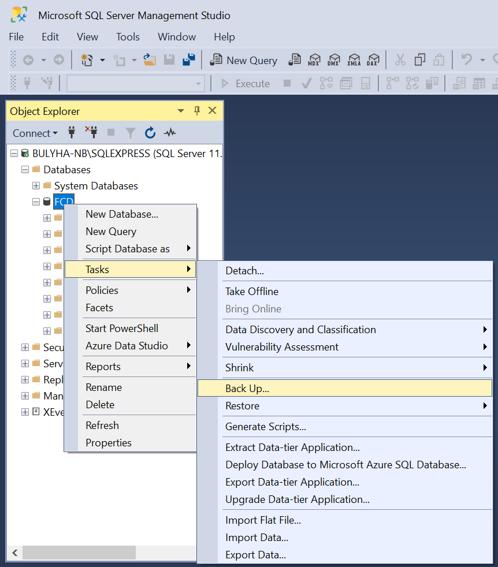
Task: Collapse the FCD database node
Action: click(36, 202)
